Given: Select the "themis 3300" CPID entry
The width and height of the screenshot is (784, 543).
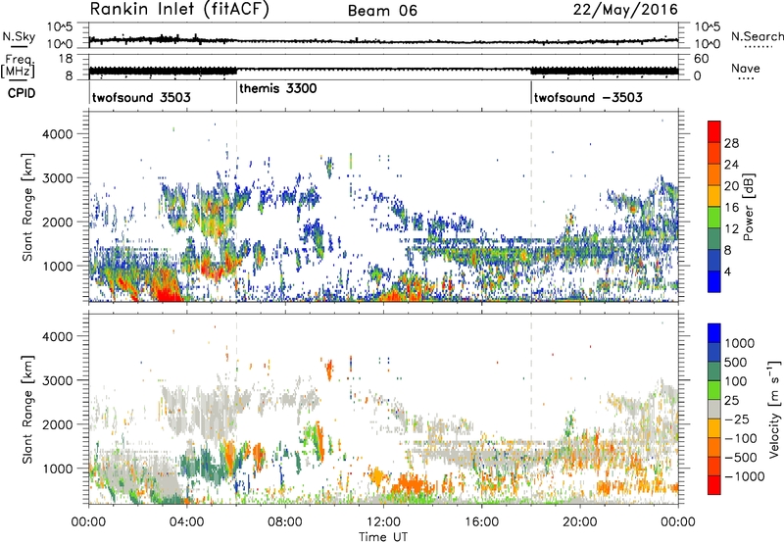Looking at the screenshot, I should 278,88.
